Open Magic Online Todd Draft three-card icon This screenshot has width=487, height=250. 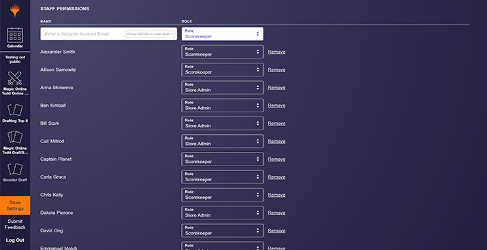coord(15,138)
